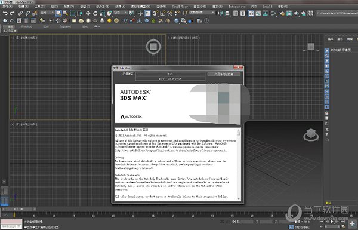Click the product license info button in About dialog
This screenshot has width=358, height=230.
[224, 74]
